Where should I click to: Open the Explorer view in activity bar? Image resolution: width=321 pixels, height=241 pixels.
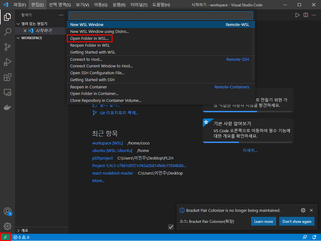coord(8,17)
